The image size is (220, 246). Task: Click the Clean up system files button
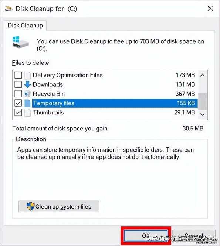pos(59,206)
